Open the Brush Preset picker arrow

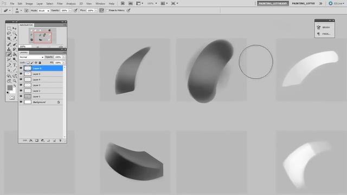tap(21, 10)
